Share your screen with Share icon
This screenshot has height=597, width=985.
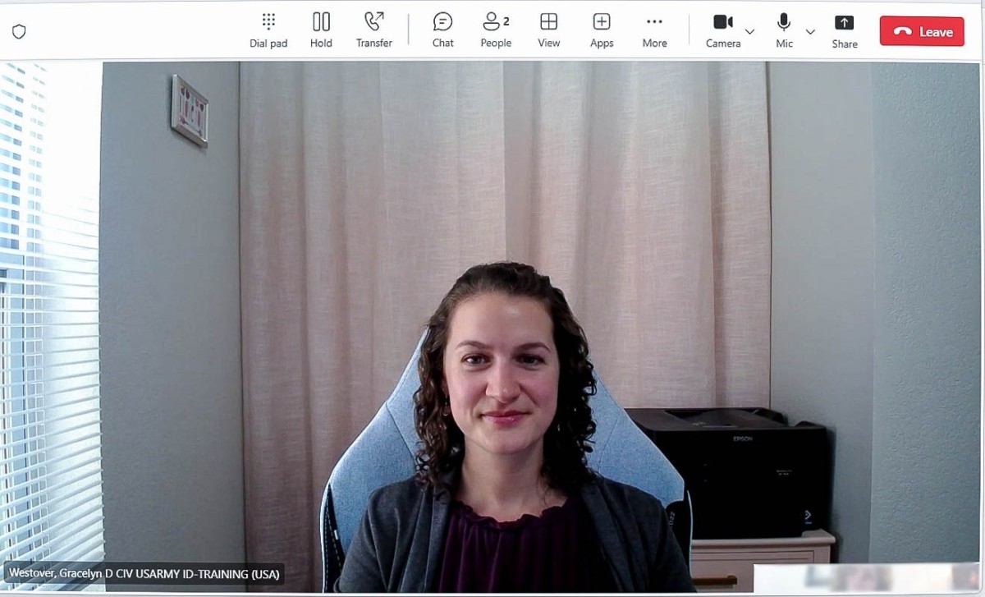844,30
